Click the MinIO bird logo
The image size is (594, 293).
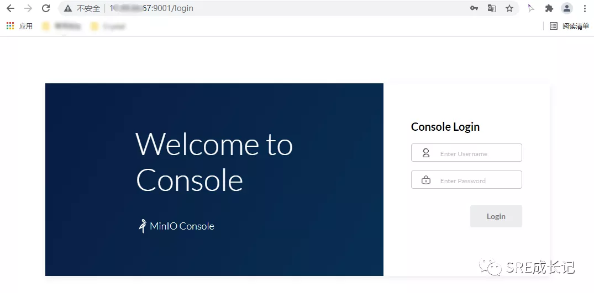[142, 226]
